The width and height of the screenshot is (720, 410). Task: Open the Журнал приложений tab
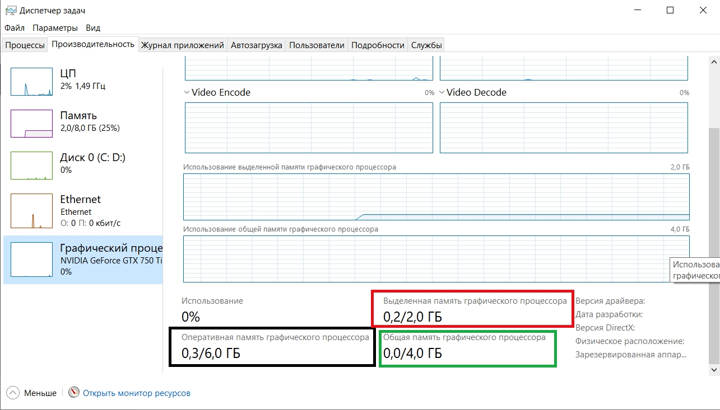coord(183,45)
